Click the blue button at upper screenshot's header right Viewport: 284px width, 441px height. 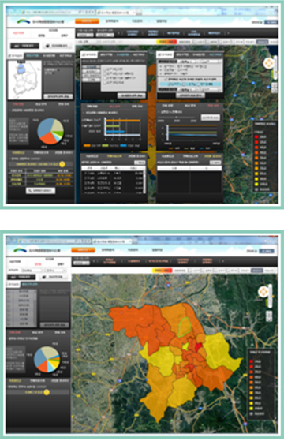click(271, 22)
